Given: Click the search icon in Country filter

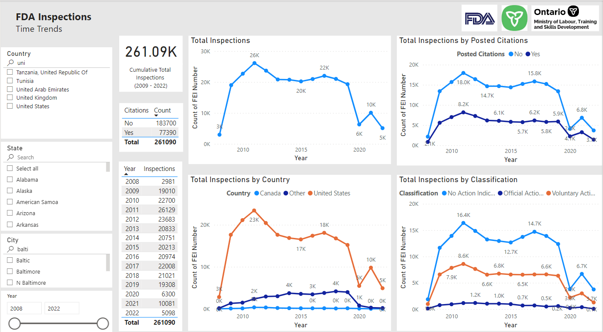Looking at the screenshot, I should [11, 63].
